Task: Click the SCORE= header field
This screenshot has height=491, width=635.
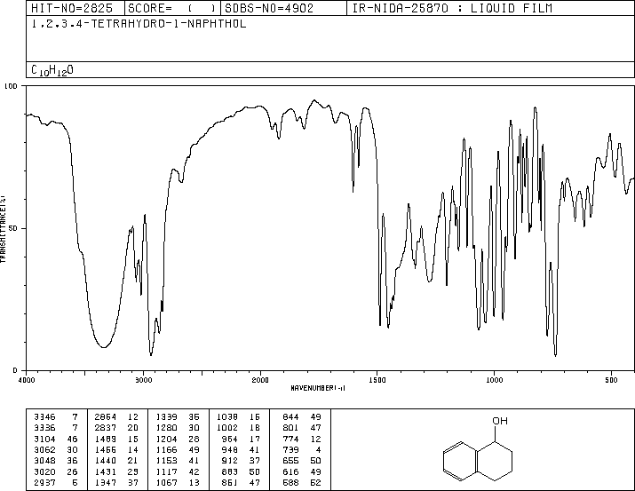Action: coord(171,8)
